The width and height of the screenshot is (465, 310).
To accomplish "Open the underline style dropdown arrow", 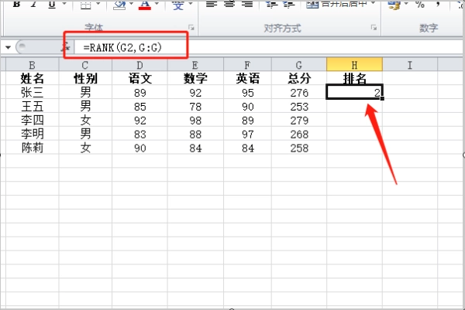I will click(64, 4).
